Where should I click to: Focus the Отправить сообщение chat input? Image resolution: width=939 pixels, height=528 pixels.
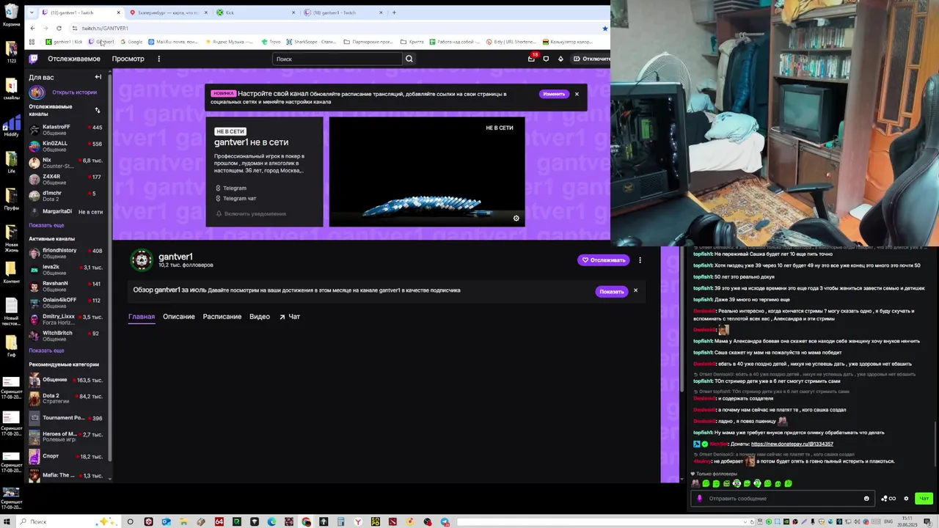click(x=781, y=499)
